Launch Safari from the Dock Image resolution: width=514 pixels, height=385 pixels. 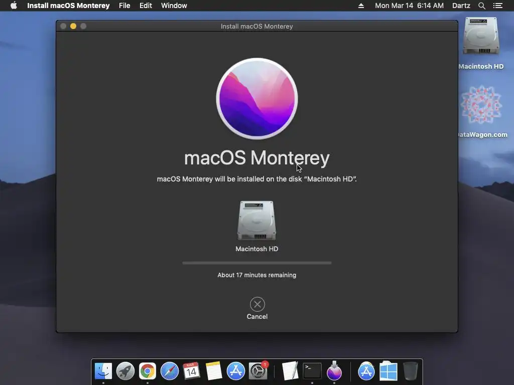[170, 371]
